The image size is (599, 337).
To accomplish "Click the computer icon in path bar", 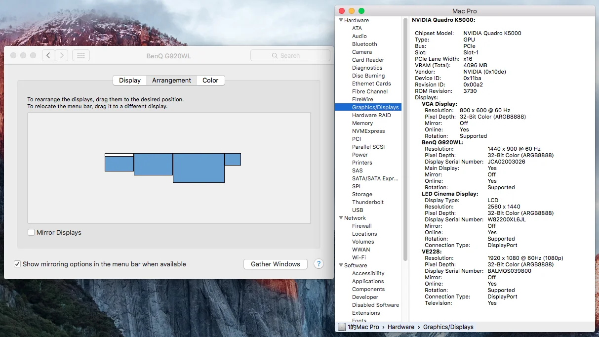I will 342,327.
